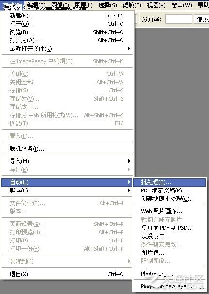Choose 退出(X) to quit
The height and width of the screenshot is (294, 209).
point(68,274)
